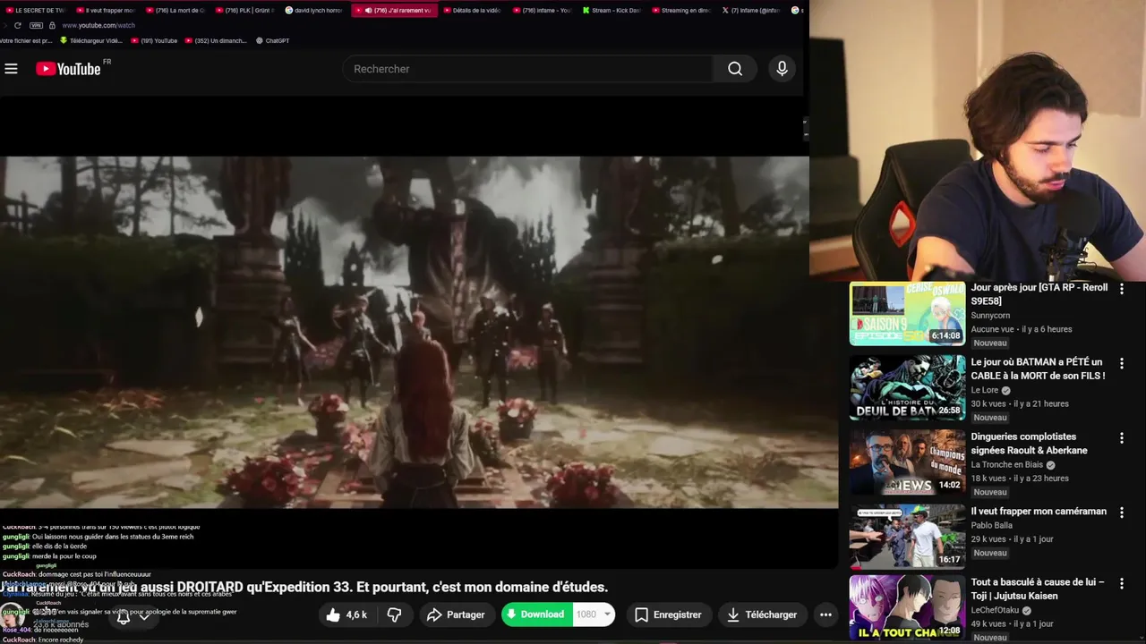Open the channel avatar picture
Screen dimensions: 1146x644
(13, 616)
